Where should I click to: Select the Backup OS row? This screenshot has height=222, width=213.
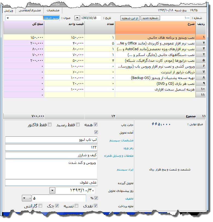(x=104, y=78)
